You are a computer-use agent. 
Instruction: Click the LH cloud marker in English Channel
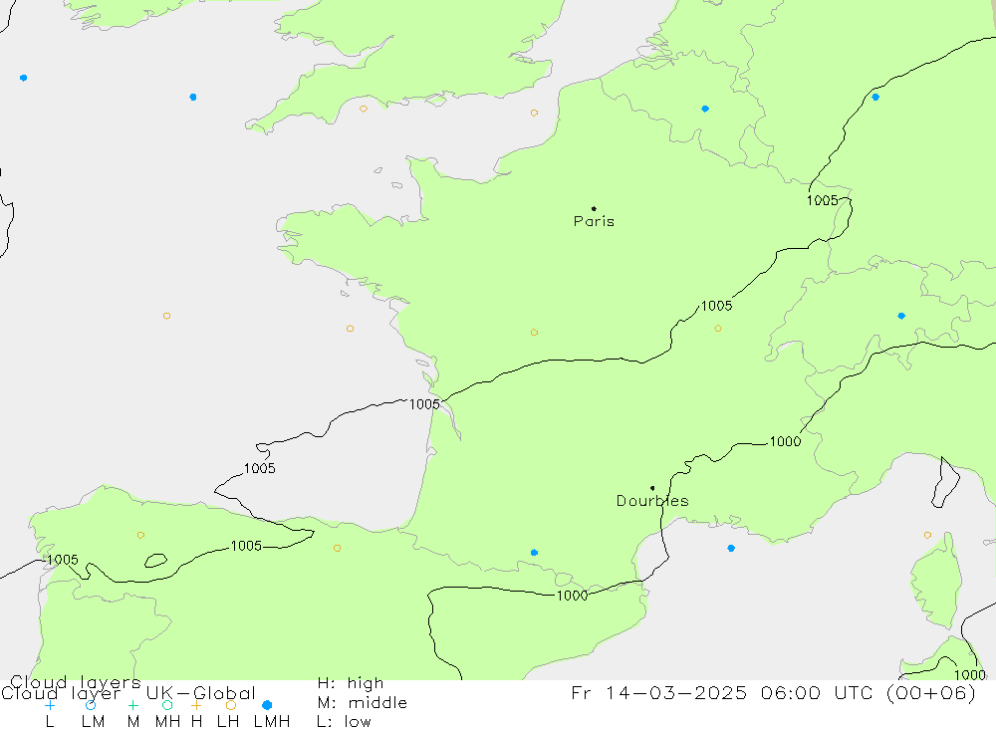(x=534, y=113)
